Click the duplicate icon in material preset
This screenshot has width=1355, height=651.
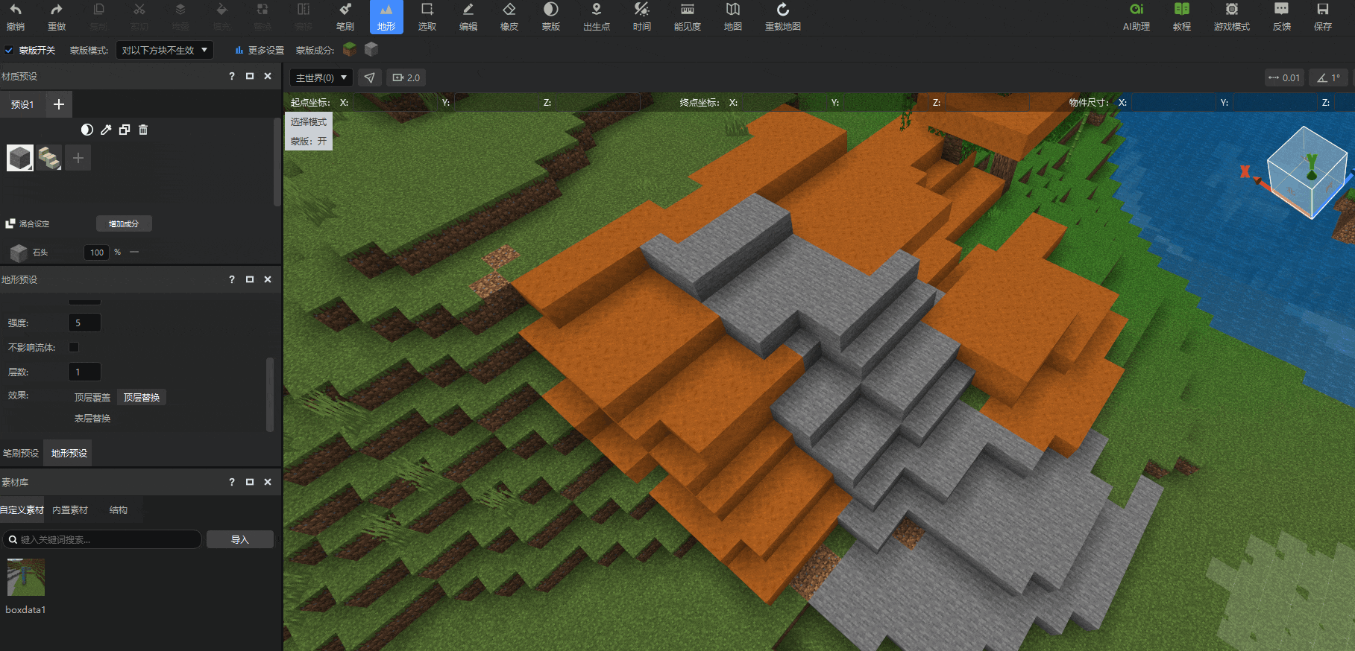click(125, 130)
